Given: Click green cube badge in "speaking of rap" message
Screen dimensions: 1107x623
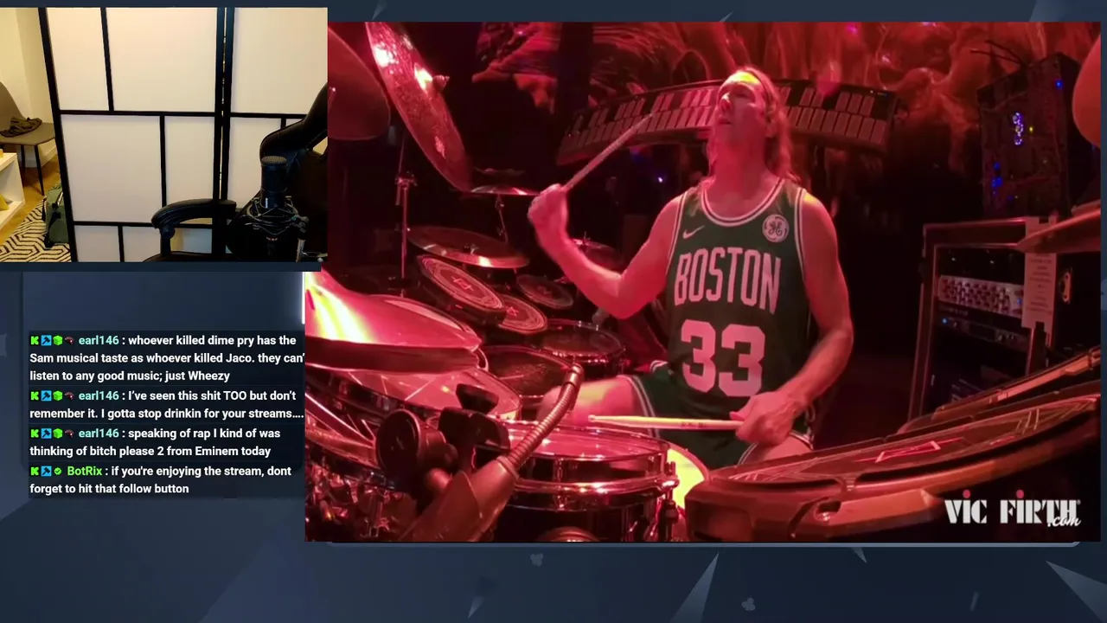Looking at the screenshot, I should click(57, 434).
